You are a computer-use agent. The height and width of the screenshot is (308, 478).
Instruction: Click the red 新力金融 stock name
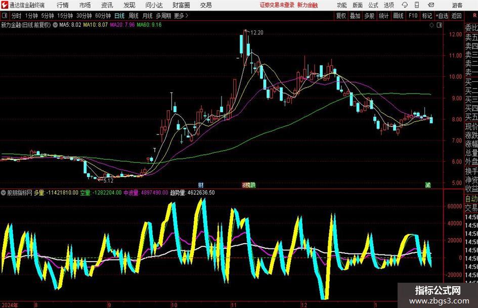[308, 5]
